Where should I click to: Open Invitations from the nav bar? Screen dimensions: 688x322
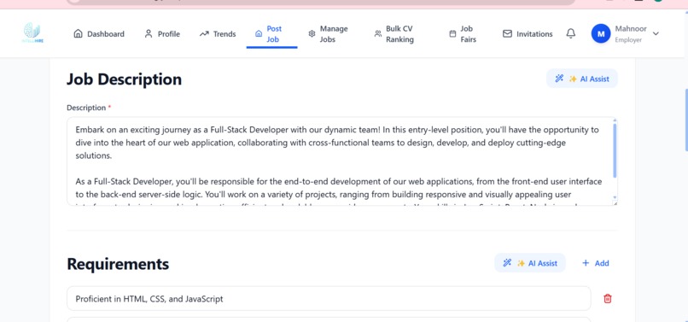click(x=528, y=34)
